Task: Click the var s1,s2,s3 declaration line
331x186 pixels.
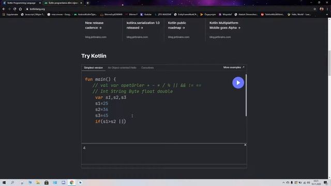Action: tap(111, 98)
